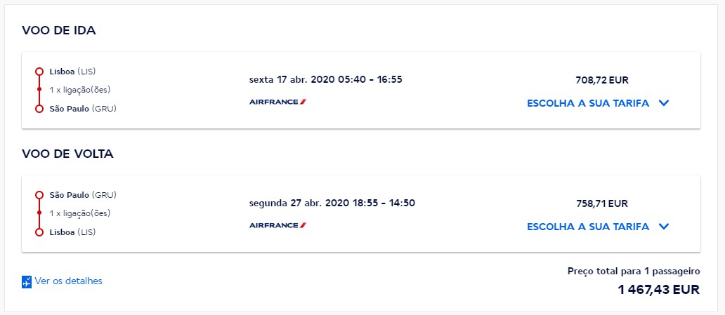Click the Air France logo on the return flight
This screenshot has width=725, height=315.
pos(277,225)
